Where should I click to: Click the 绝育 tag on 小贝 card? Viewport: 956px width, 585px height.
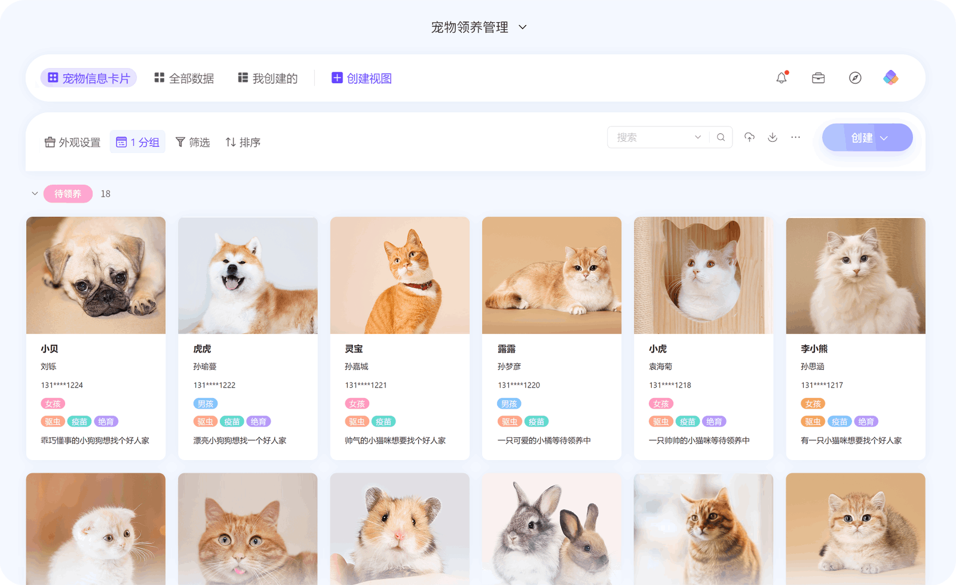[106, 422]
